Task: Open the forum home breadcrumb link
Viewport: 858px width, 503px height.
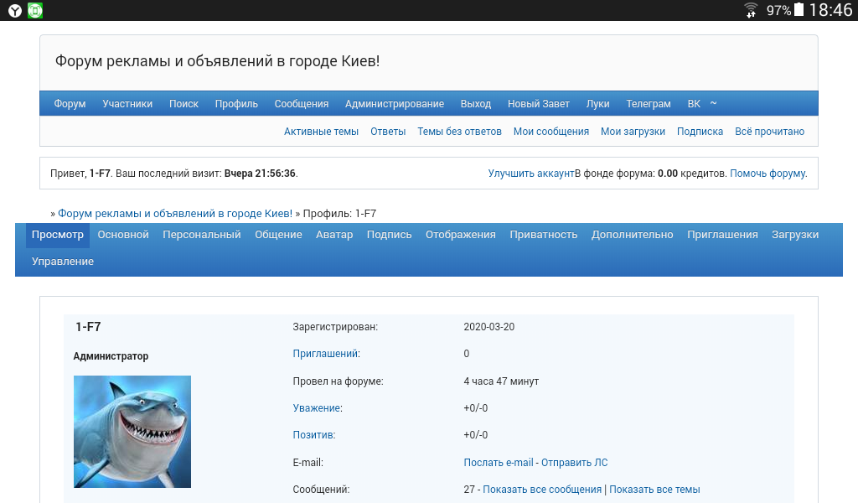Action: 175,214
